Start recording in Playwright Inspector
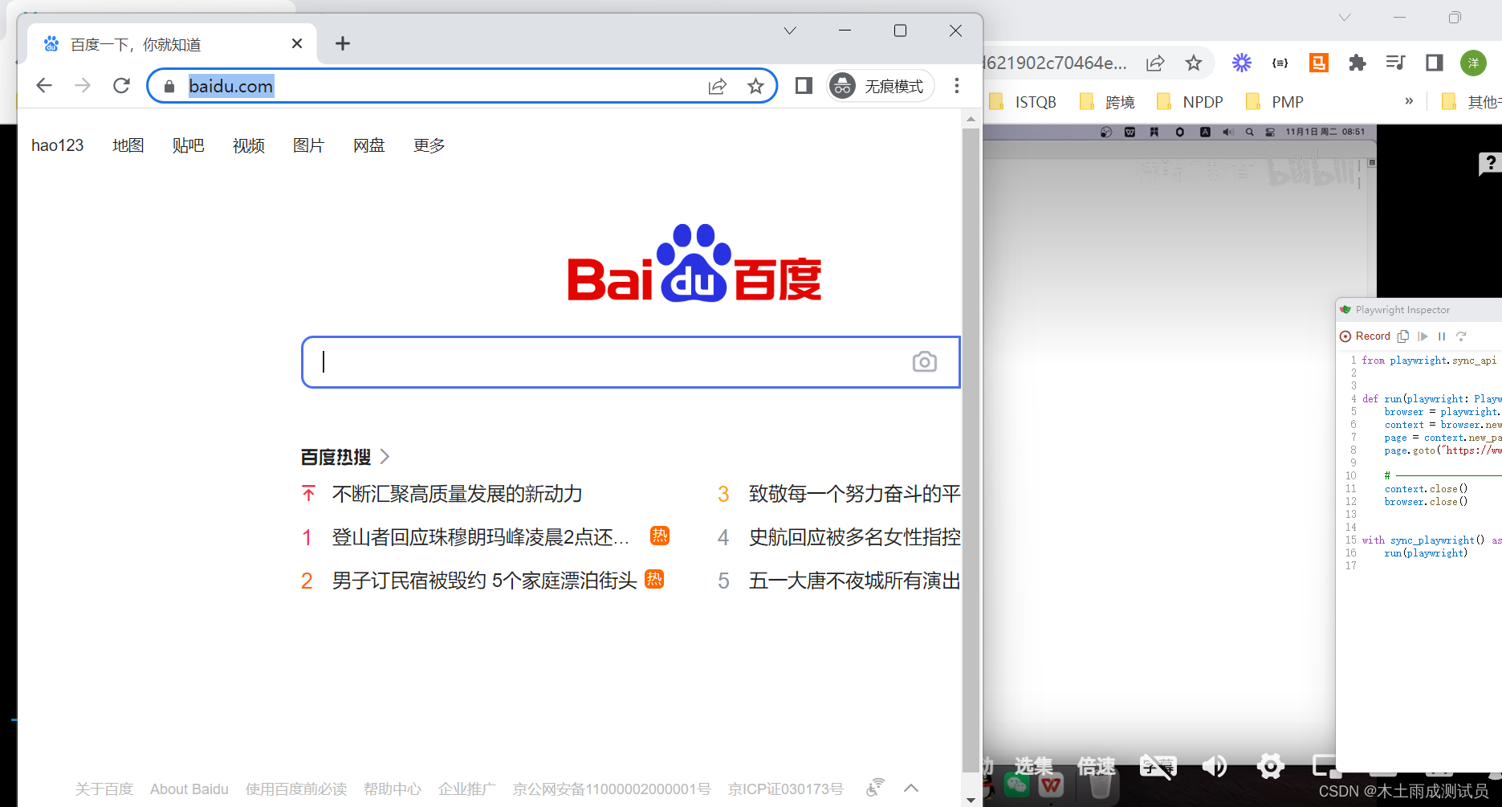This screenshot has height=807, width=1502. (1365, 336)
